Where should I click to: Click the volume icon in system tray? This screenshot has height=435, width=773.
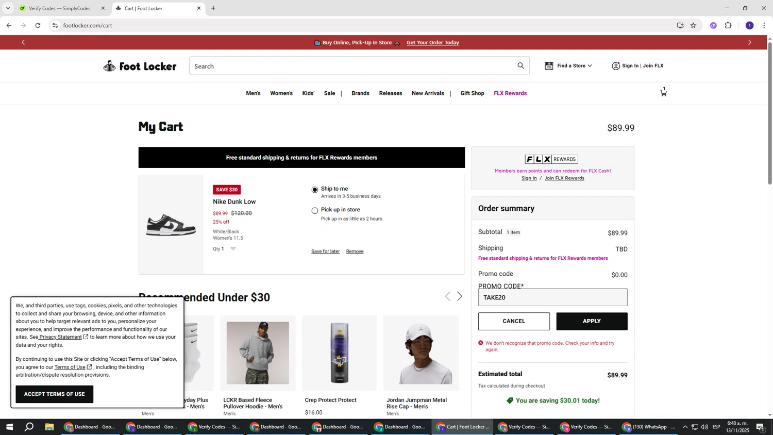704,427
